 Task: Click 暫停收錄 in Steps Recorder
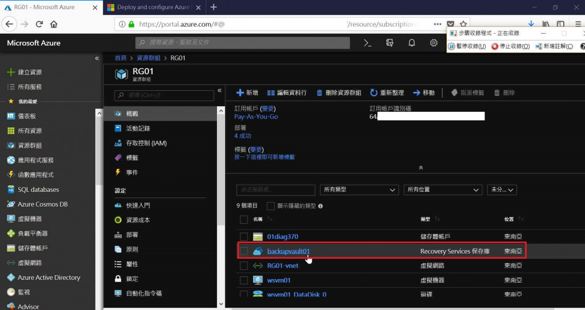click(x=467, y=46)
